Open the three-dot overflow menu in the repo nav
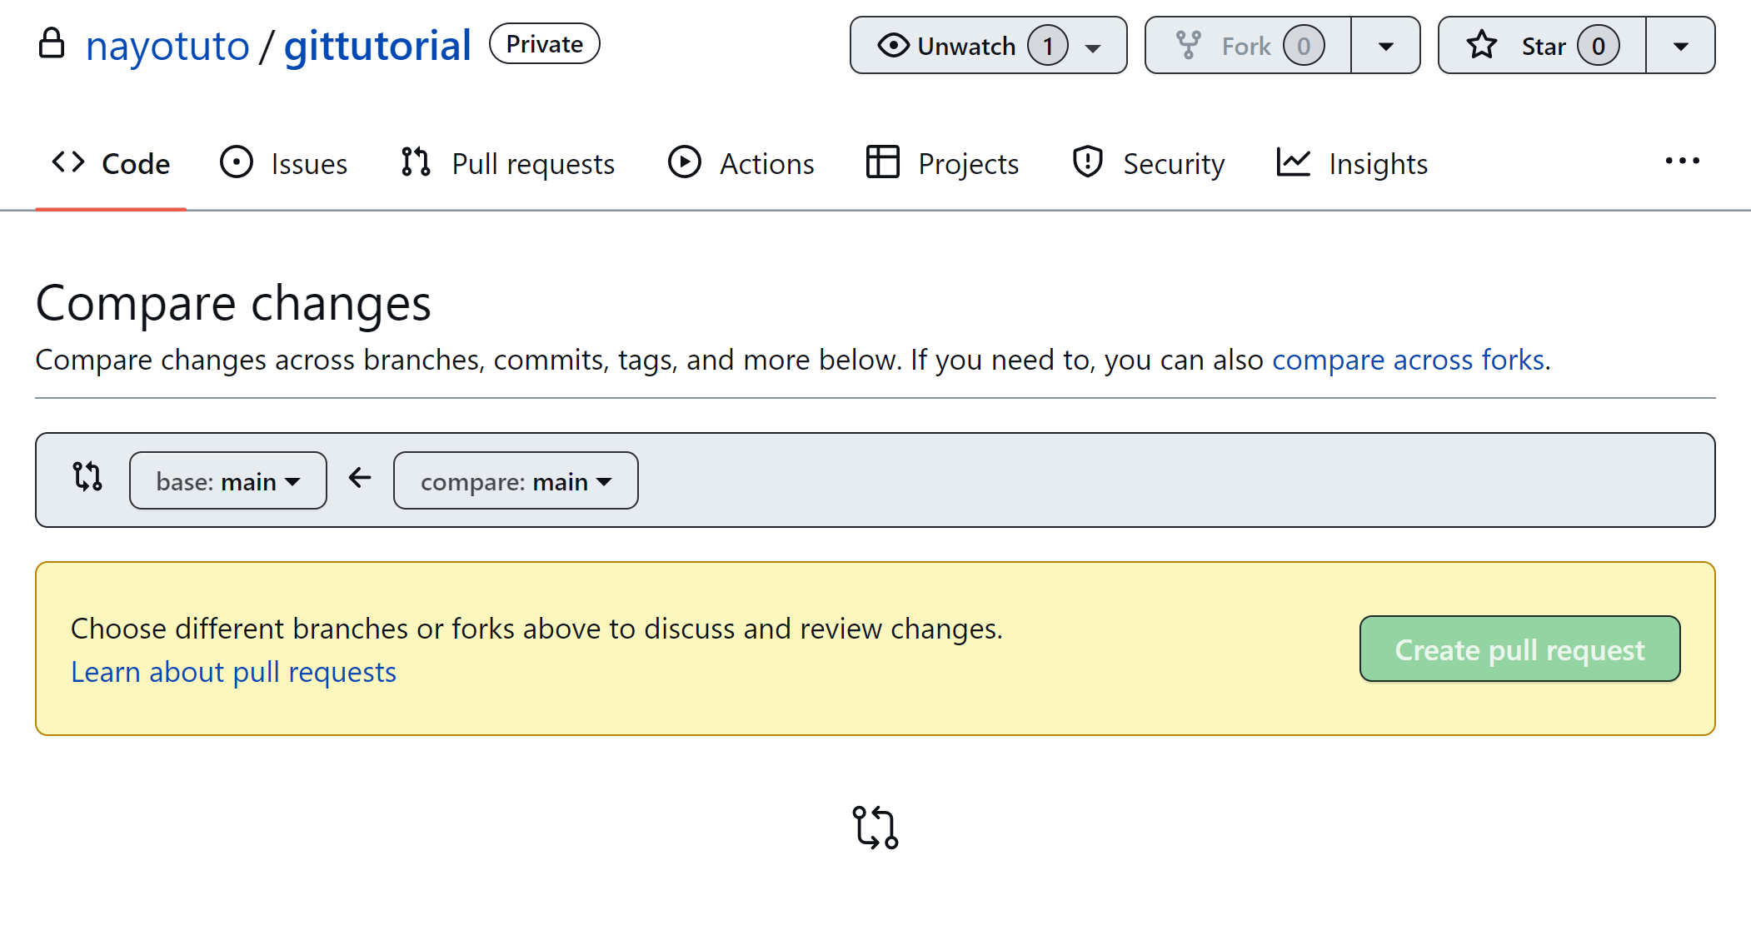 click(1682, 162)
